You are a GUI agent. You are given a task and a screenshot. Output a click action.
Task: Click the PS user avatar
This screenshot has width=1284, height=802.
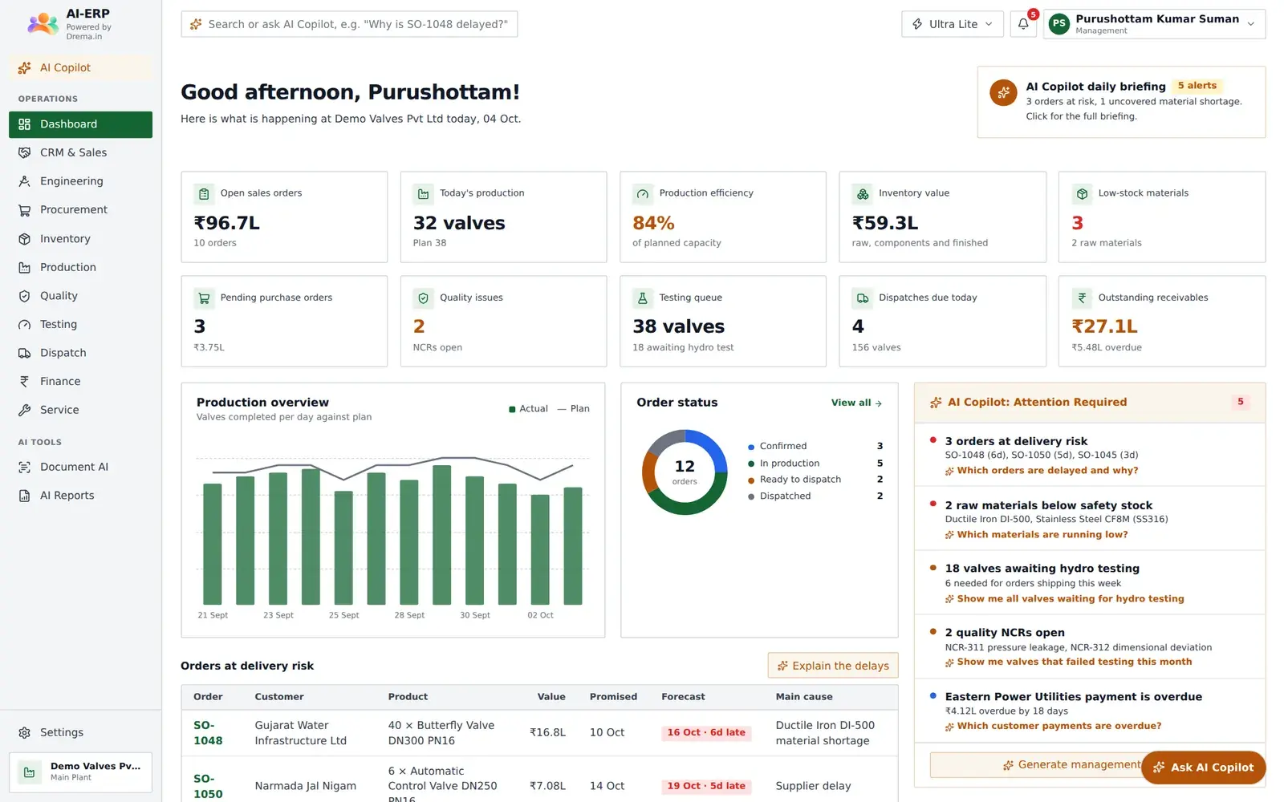[x=1059, y=24]
